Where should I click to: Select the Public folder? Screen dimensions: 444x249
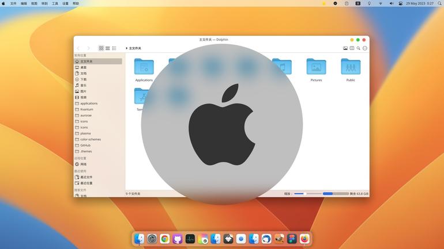pyautogui.click(x=351, y=70)
